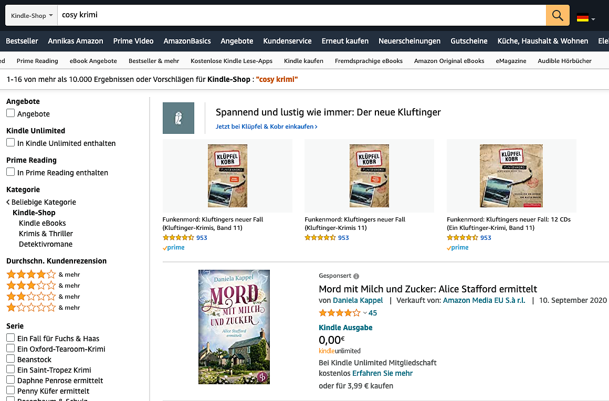This screenshot has width=609, height=401.
Task: Open Amazon Original eBooks tab
Action: [x=449, y=61]
